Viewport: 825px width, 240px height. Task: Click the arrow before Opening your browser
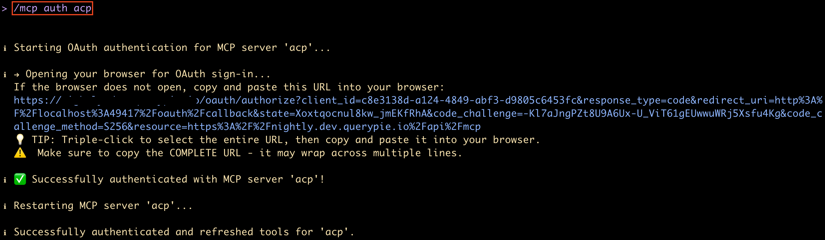17,75
